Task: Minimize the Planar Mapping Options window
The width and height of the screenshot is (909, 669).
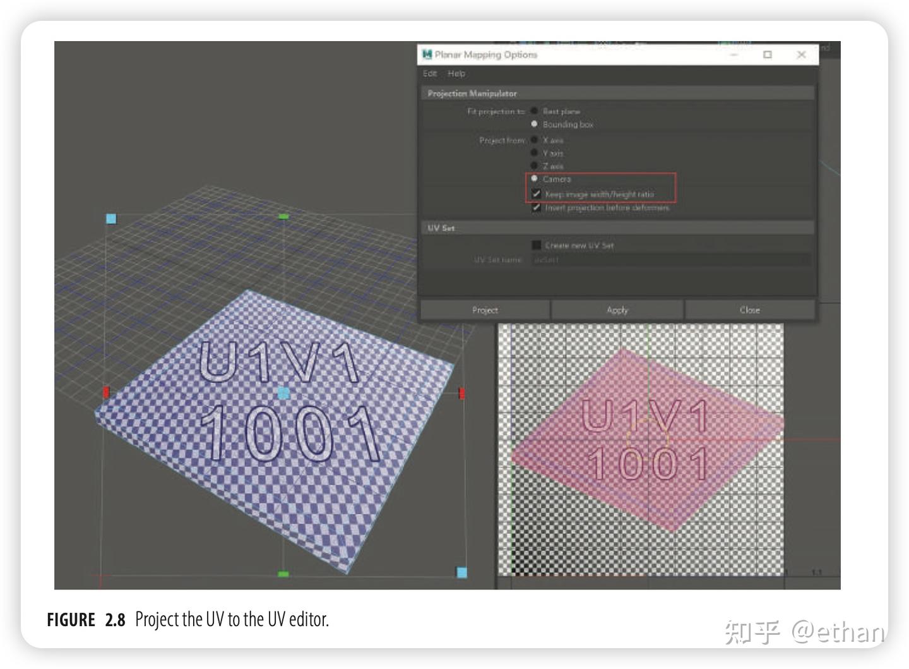Action: (x=734, y=54)
